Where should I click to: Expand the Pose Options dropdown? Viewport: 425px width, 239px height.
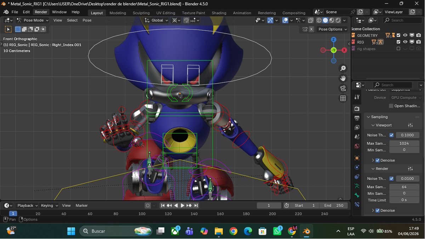point(332,29)
